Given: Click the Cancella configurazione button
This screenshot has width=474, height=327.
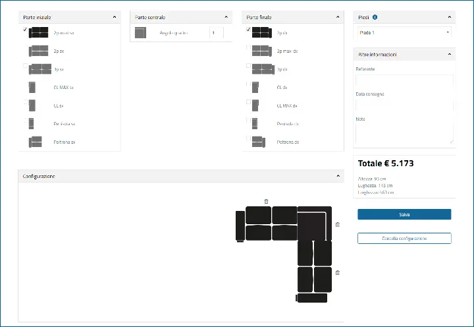Looking at the screenshot, I should (404, 238).
